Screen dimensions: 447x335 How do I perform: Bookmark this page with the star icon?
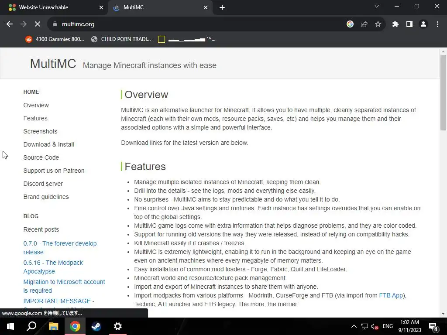tap(378, 24)
